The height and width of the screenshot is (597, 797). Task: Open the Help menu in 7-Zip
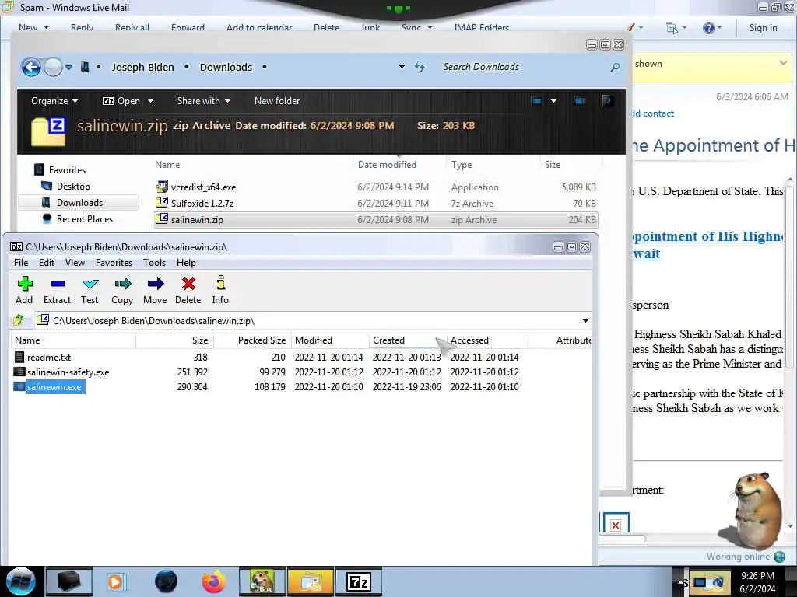pos(186,263)
